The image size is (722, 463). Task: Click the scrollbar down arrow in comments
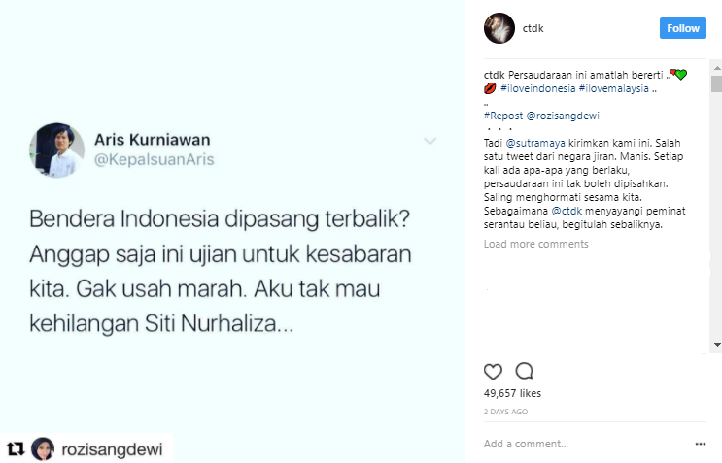click(717, 345)
